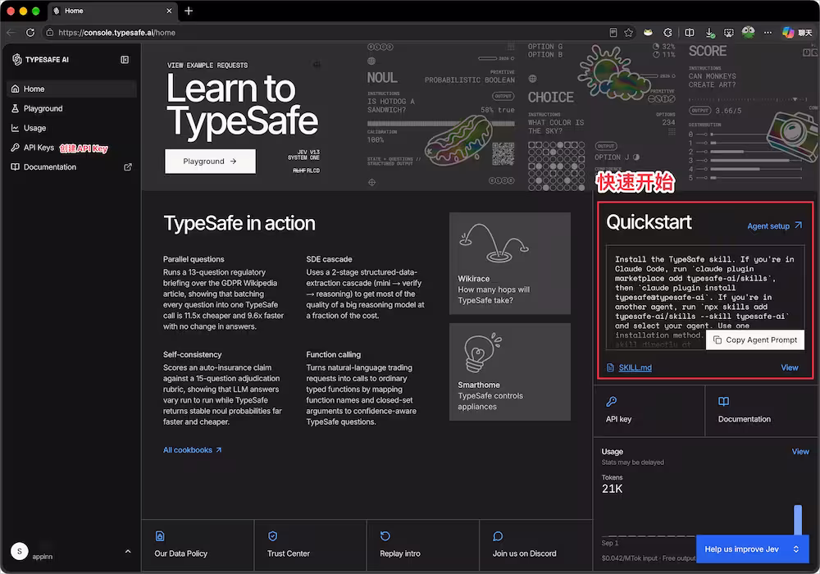Open the Agent setup link
Image resolution: width=820 pixels, height=574 pixels.
point(775,225)
